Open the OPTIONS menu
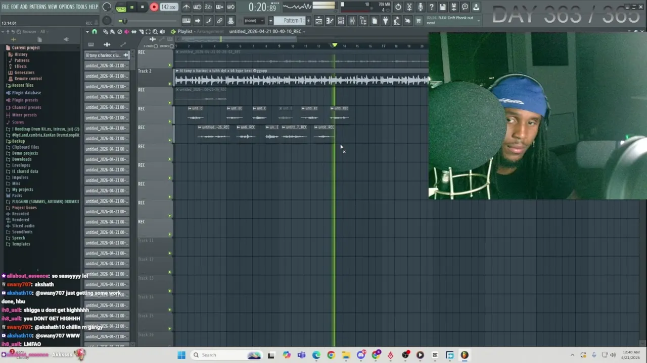Image resolution: width=647 pixels, height=363 pixels. (66, 7)
